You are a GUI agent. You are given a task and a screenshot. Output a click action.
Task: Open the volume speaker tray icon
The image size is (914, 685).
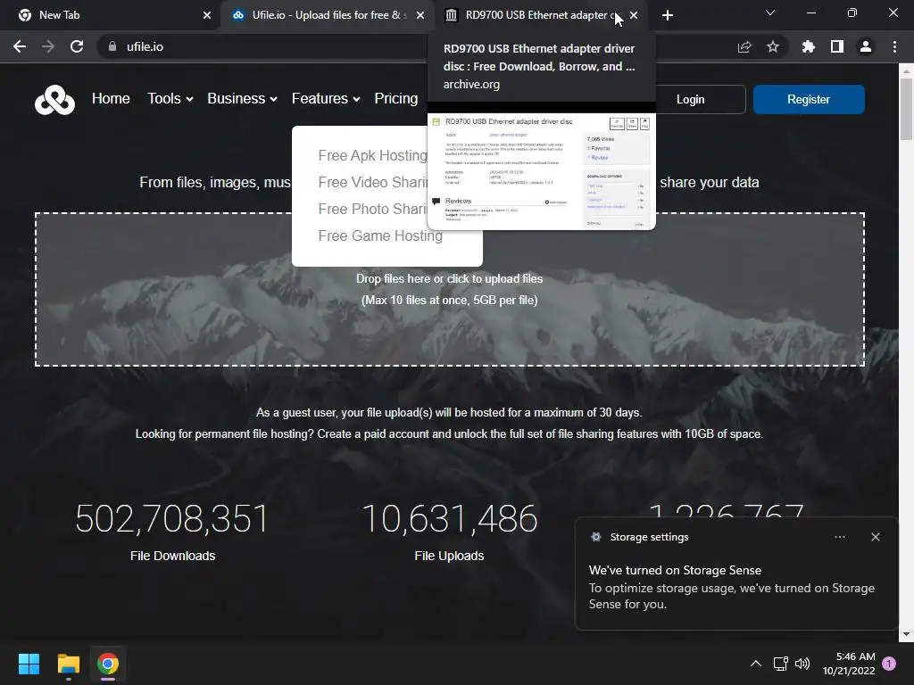coord(802,664)
